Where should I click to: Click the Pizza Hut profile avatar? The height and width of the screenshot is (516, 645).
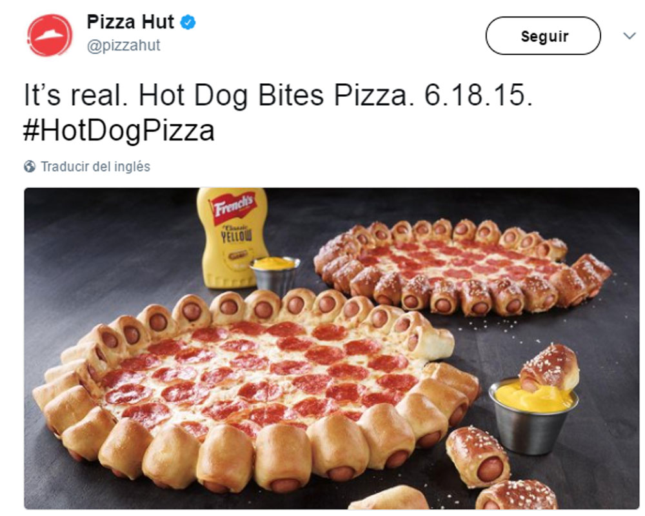click(50, 35)
